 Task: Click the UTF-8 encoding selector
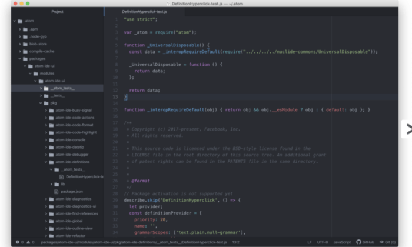pyautogui.click(x=323, y=242)
